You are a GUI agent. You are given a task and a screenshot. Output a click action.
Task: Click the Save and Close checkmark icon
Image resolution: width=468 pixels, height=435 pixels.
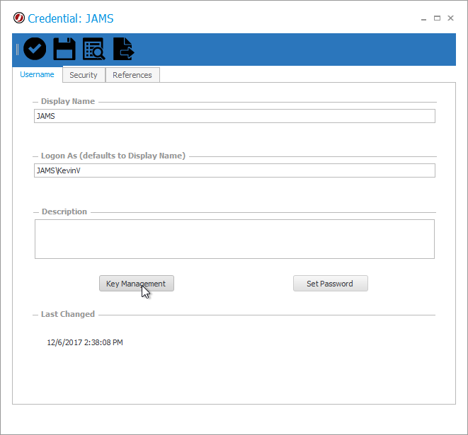(x=35, y=49)
